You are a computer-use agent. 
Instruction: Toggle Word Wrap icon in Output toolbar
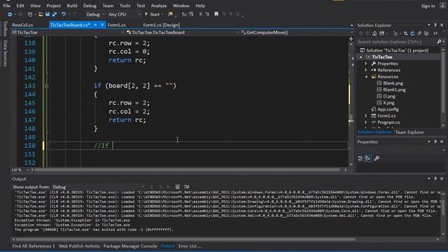(187, 187)
